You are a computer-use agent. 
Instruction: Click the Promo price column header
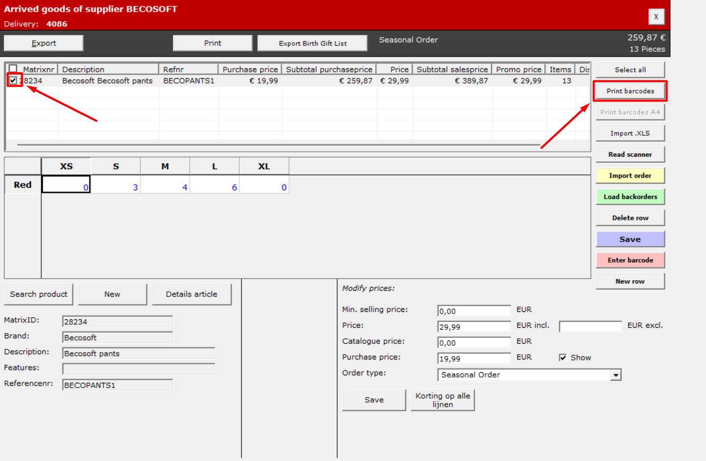pos(518,69)
